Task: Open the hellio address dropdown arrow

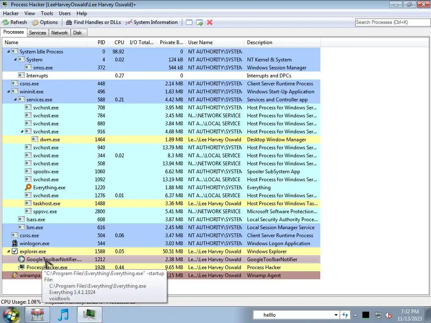Action: pos(336,315)
